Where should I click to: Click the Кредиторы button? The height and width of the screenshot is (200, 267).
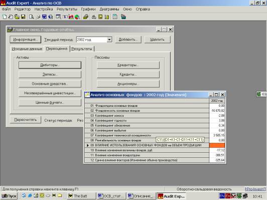click(x=128, y=65)
